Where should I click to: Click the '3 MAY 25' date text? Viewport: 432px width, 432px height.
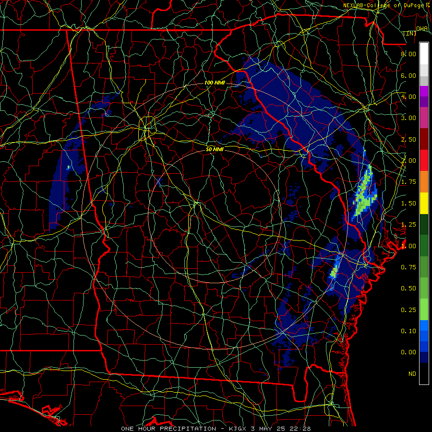(269, 429)
